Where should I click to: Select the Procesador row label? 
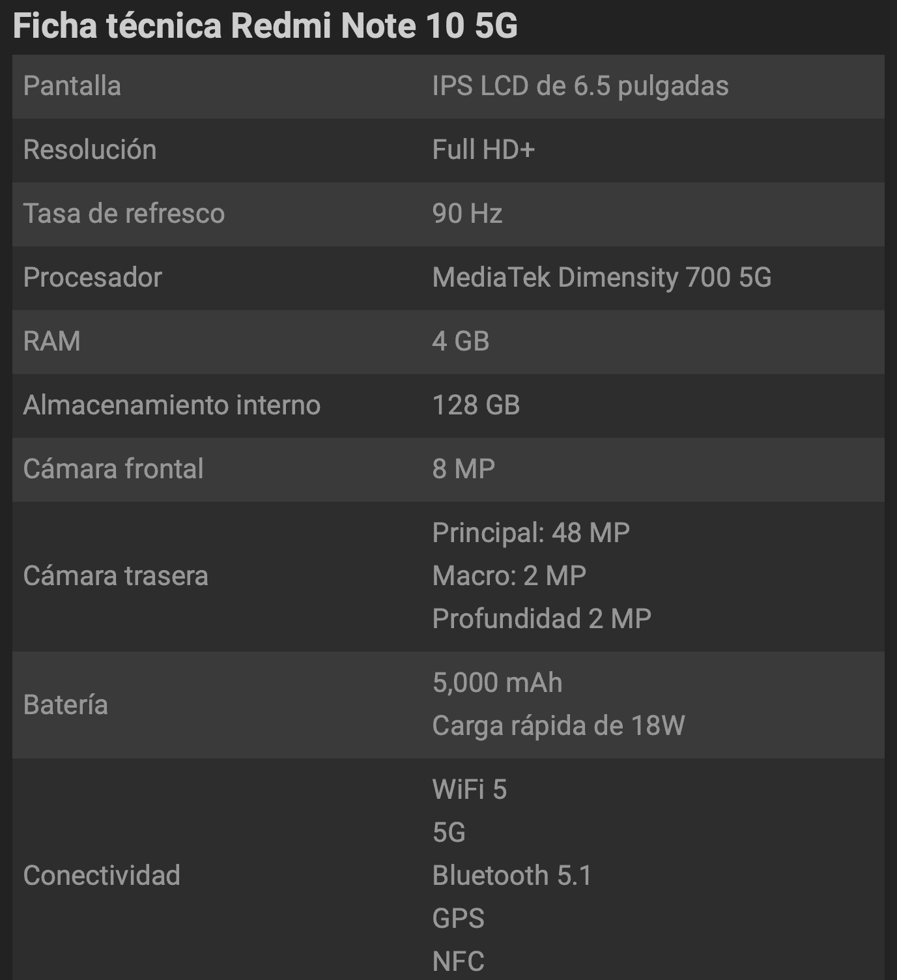[x=93, y=278]
